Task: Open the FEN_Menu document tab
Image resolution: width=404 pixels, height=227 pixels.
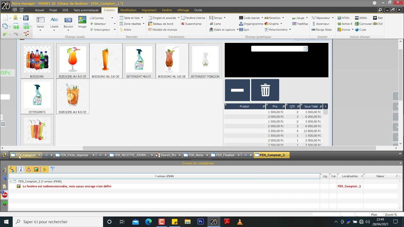Action: click(196, 155)
